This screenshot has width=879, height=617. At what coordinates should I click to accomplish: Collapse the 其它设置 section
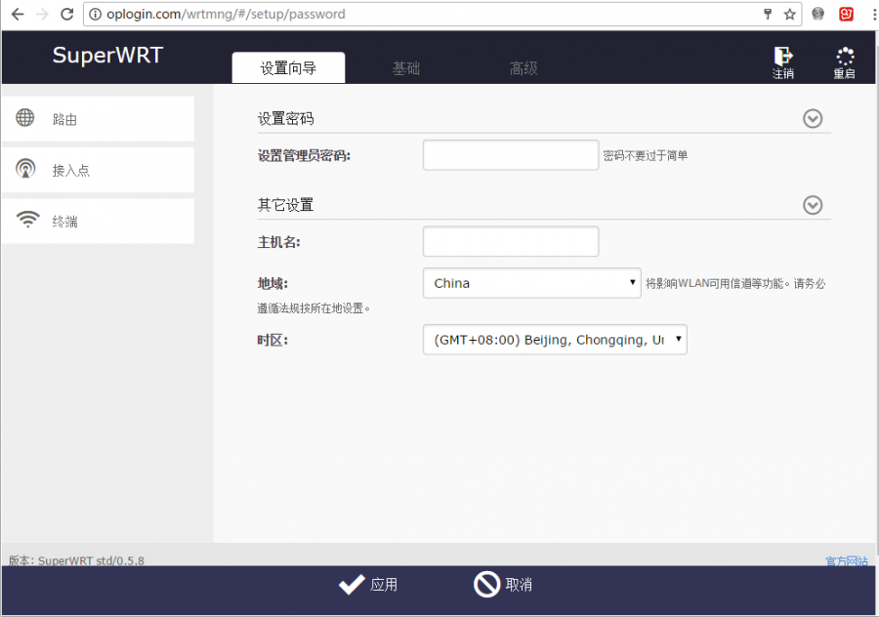[x=813, y=205]
